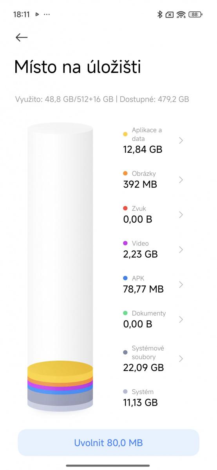
Task: Expand Aplikace a data chevron
Action: pyautogui.click(x=181, y=140)
